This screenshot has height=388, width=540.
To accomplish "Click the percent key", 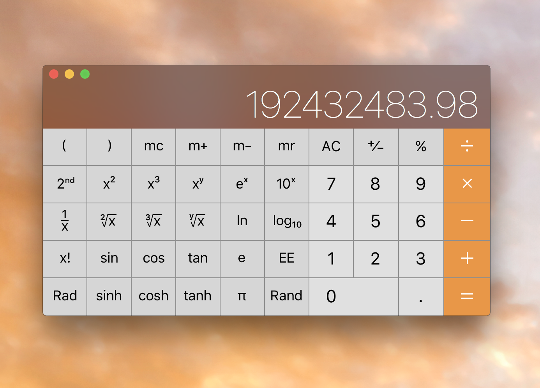I will [x=421, y=146].
